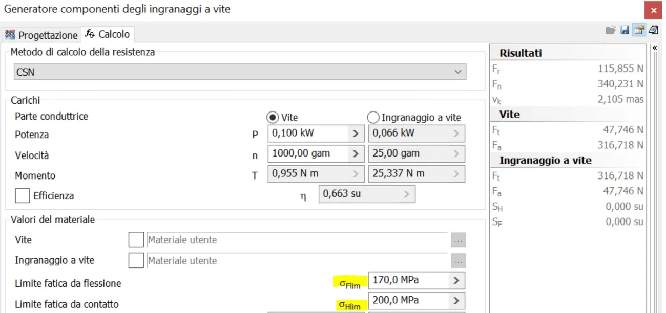Click the Valori del materiale heading
666x313 pixels.
pos(53,220)
